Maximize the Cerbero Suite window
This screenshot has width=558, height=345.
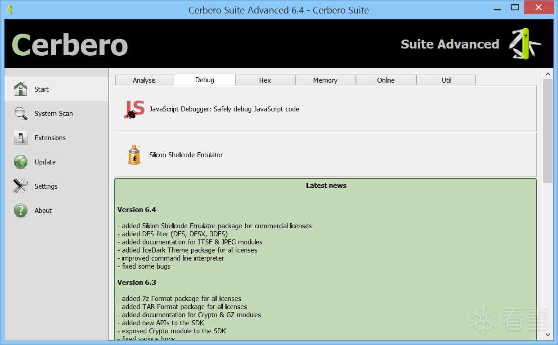coord(515,7)
